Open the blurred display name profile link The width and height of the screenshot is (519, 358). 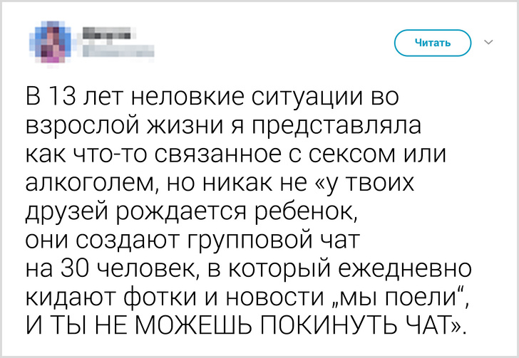point(106,33)
